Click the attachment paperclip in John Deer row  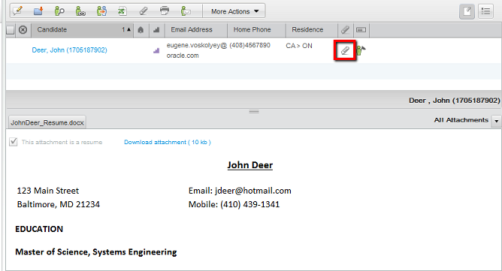pos(345,50)
